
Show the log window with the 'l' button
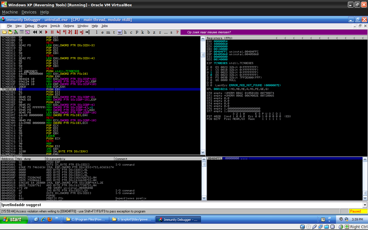(x=97, y=32)
